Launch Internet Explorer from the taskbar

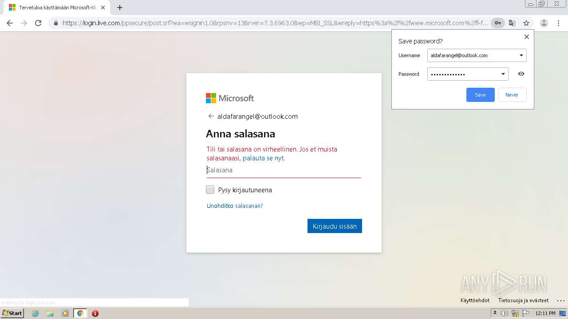[35, 313]
